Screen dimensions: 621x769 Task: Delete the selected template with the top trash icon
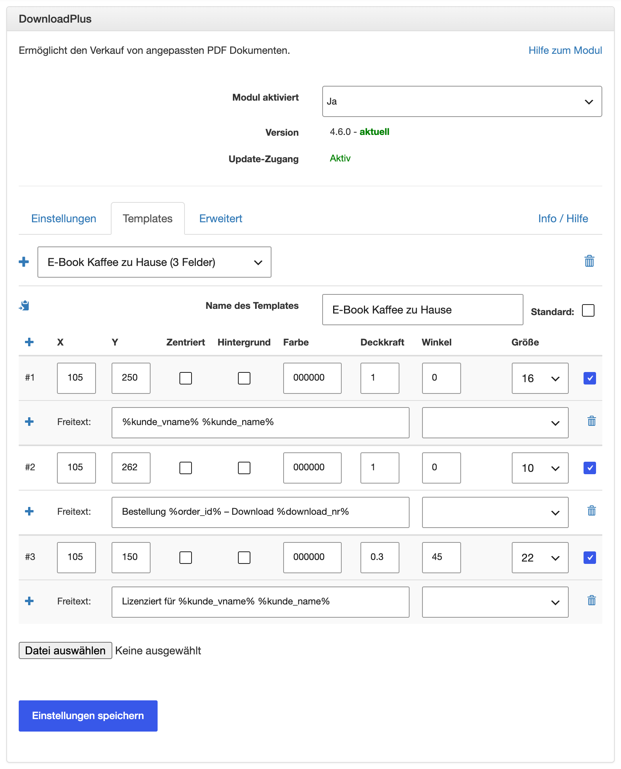click(x=589, y=261)
